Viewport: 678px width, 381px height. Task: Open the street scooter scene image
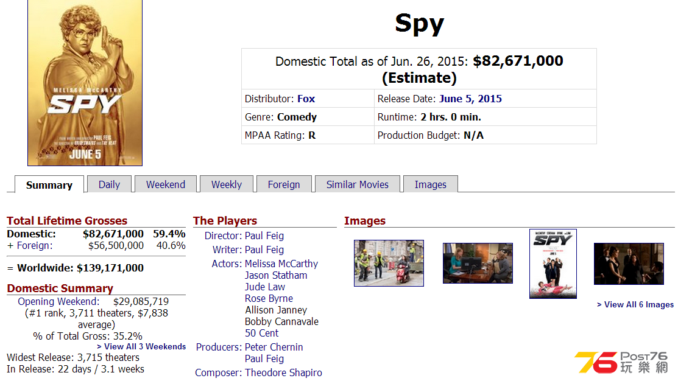pos(389,263)
